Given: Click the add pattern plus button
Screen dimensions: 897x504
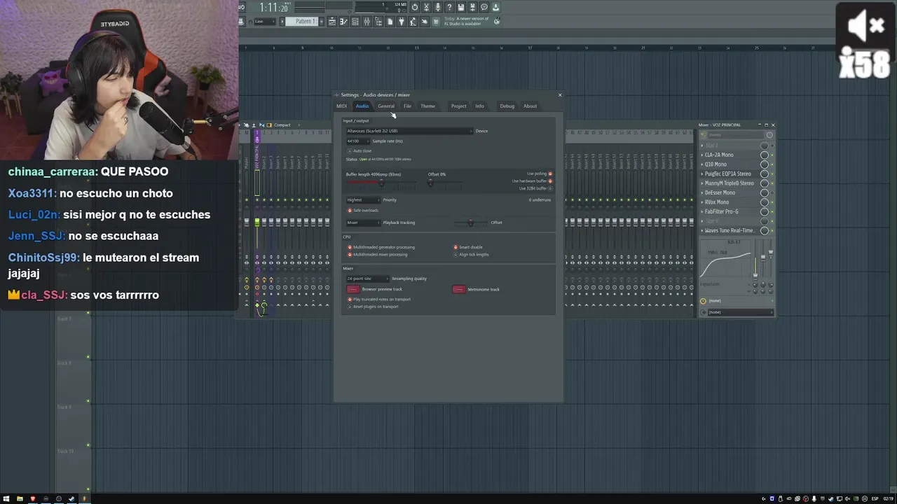Looking at the screenshot, I should point(322,22).
